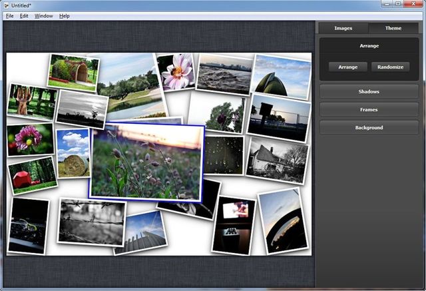Open the Edit menu
Image resolution: width=426 pixels, height=291 pixels.
(24, 16)
